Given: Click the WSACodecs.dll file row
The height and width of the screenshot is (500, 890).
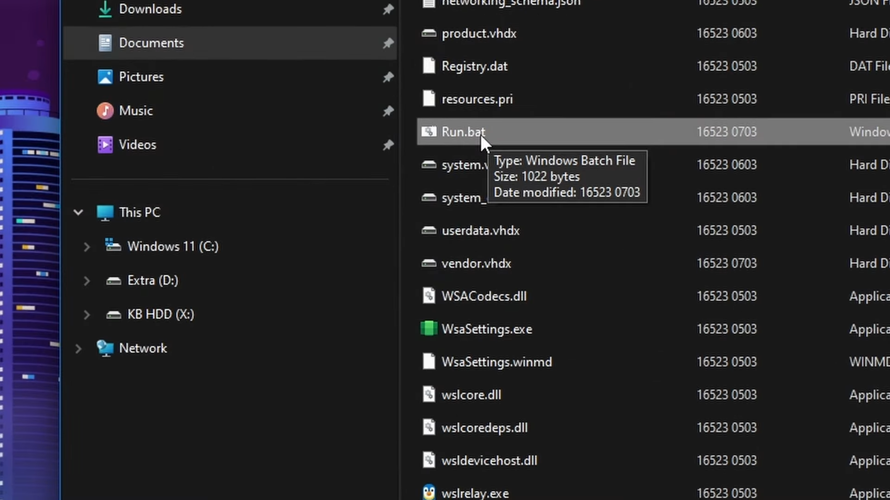Looking at the screenshot, I should point(483,296).
